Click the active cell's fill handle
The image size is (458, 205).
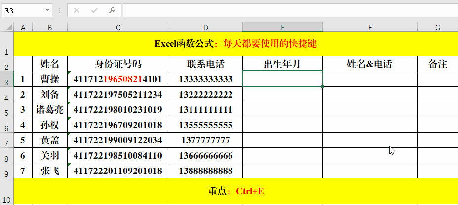click(322, 86)
